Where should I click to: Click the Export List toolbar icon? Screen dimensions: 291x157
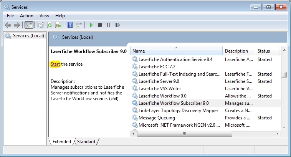pos(58,25)
